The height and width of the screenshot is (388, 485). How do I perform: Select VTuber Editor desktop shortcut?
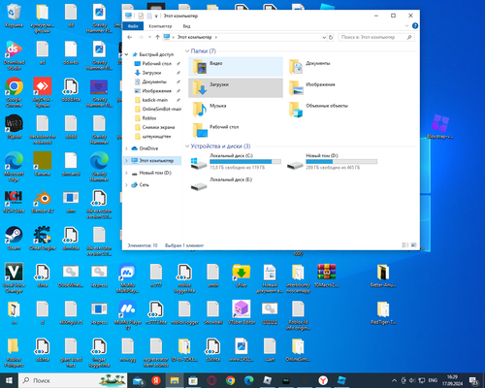coord(242,312)
